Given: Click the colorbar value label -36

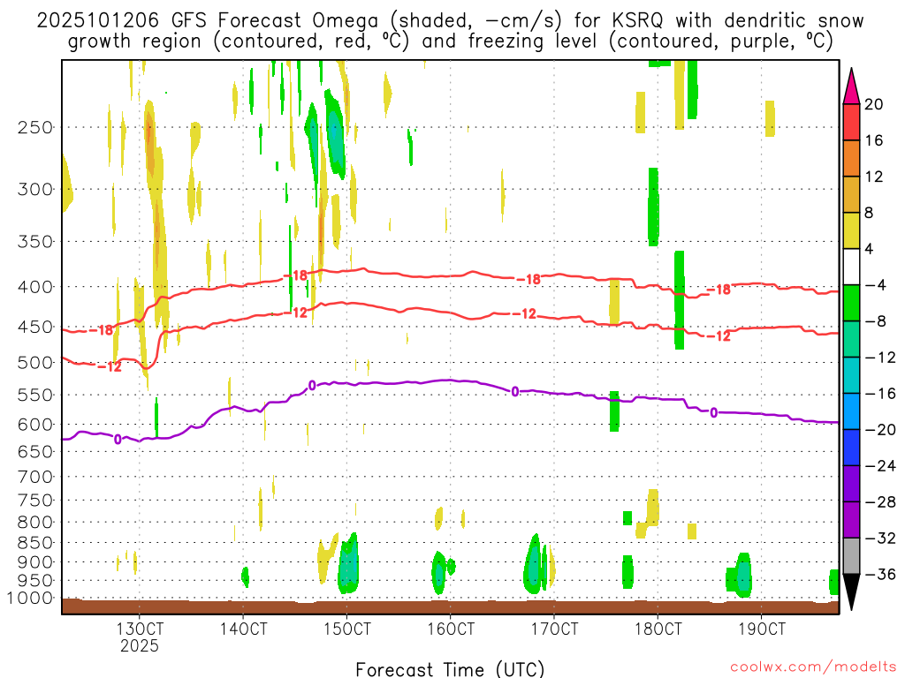Looking at the screenshot, I should click(x=881, y=574).
